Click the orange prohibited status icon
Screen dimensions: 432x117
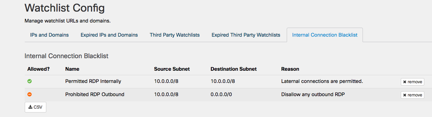pyautogui.click(x=30, y=94)
